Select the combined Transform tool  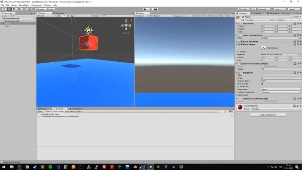(x=29, y=9)
